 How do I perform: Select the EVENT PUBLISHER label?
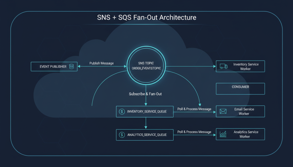53,67
